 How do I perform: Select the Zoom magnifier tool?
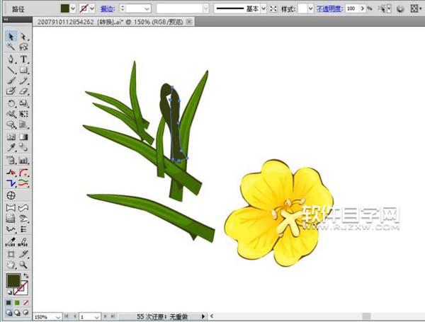coord(23,263)
